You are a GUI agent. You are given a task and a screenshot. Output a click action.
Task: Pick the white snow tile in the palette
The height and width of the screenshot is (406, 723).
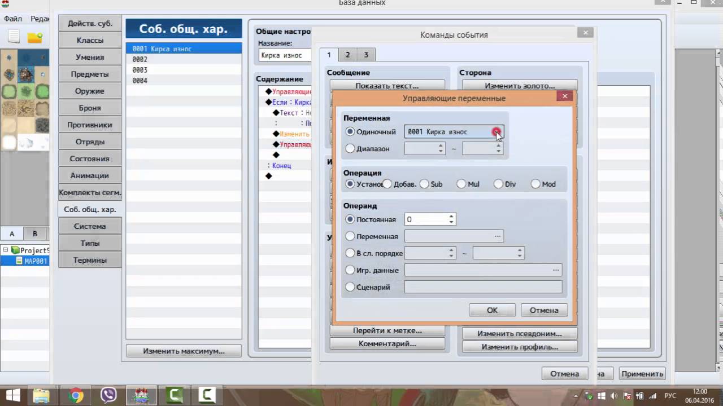(x=8, y=142)
